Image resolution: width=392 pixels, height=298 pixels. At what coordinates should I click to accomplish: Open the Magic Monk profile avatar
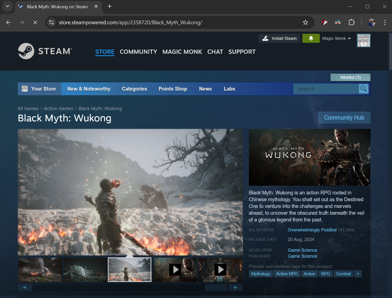(363, 41)
